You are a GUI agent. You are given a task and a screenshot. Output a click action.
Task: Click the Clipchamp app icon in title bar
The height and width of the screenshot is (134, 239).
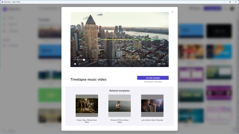coord(2,2)
